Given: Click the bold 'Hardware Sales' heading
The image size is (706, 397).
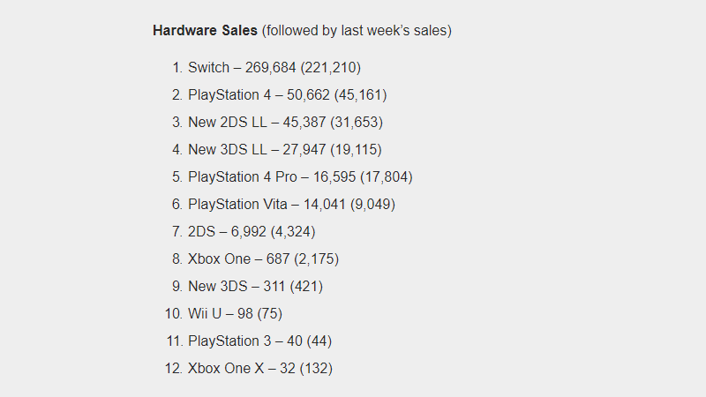Looking at the screenshot, I should click(x=205, y=30).
